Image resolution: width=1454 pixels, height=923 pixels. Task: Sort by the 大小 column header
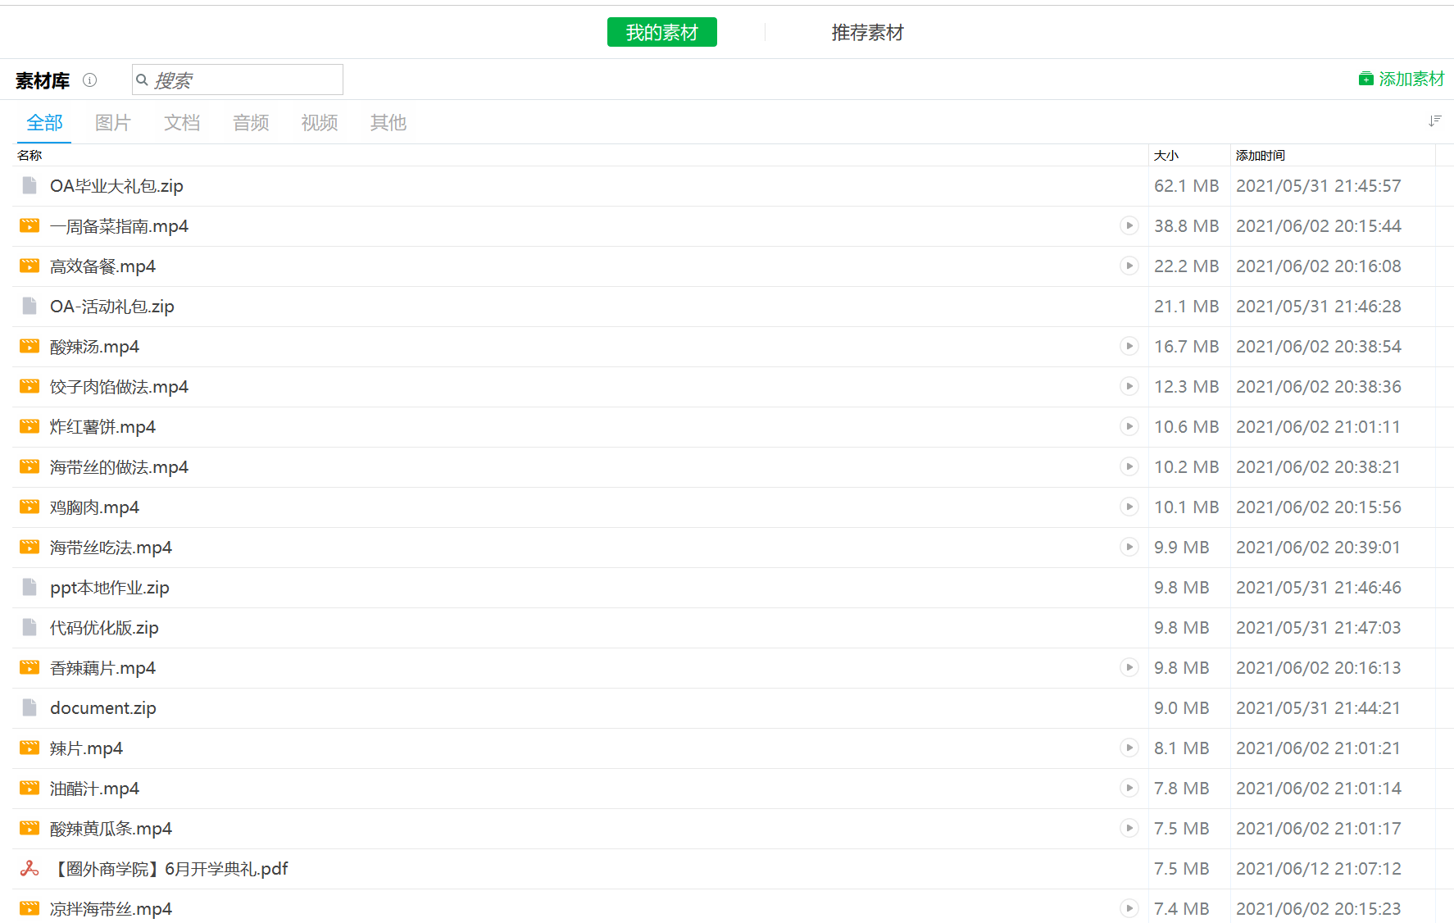[1165, 156]
